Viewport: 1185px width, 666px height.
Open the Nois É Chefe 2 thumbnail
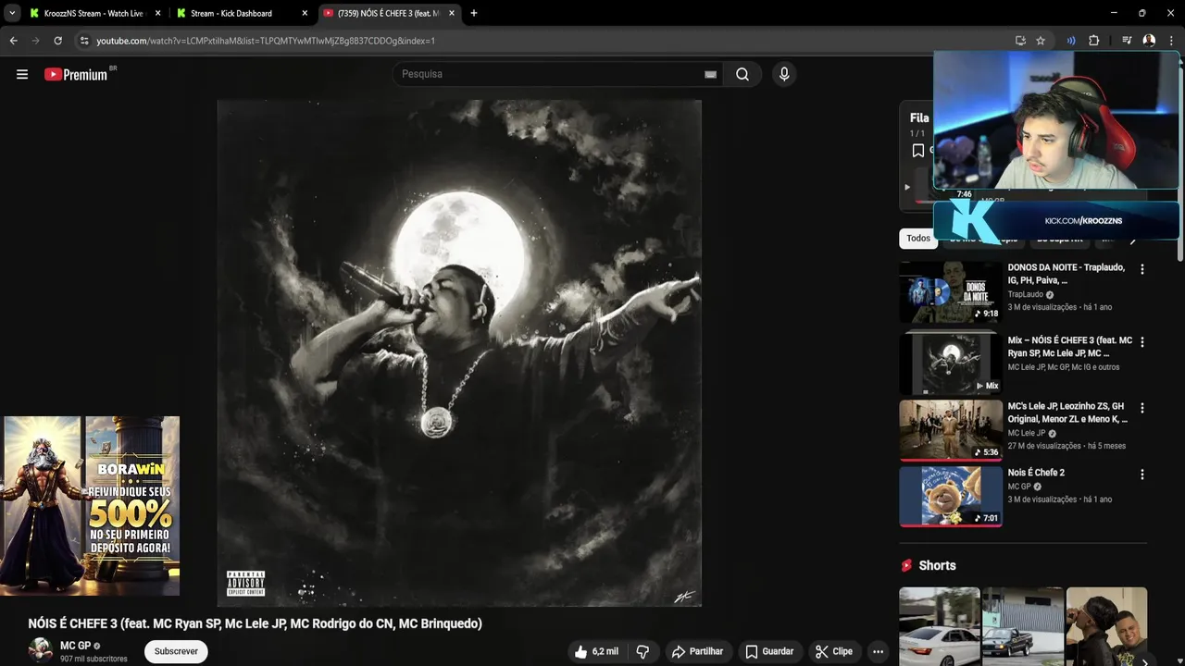tap(951, 497)
